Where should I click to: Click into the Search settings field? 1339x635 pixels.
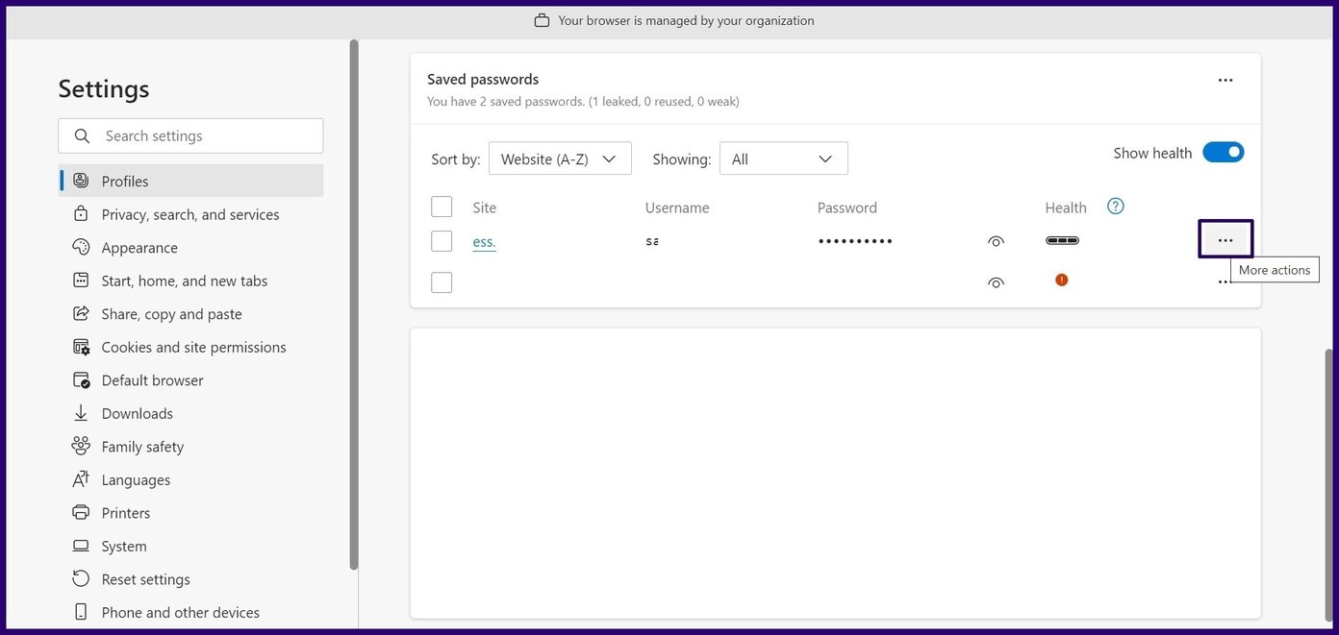(x=190, y=135)
